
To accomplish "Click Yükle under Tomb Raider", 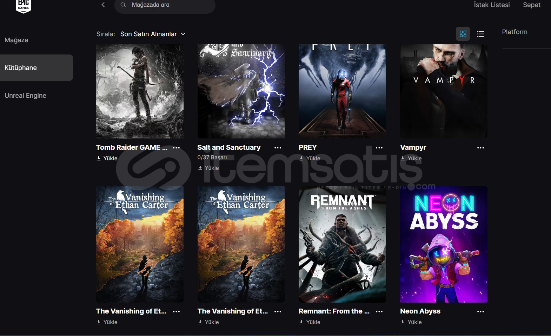I will [x=107, y=159].
